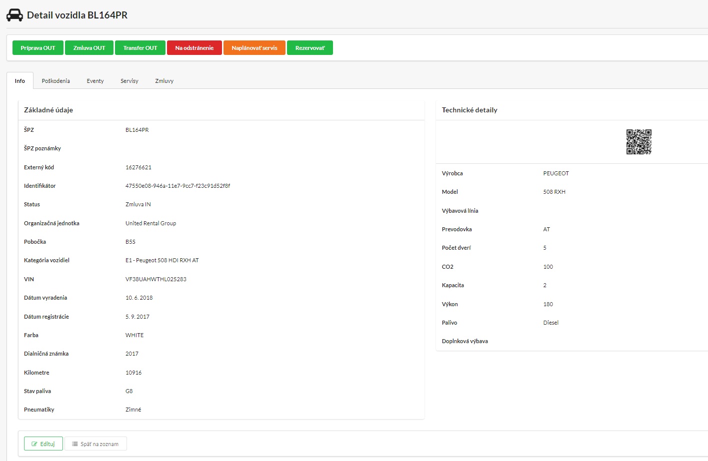The image size is (708, 461).
Task: Click the VIN value VF38UAHWTHL025283
Action: point(155,279)
